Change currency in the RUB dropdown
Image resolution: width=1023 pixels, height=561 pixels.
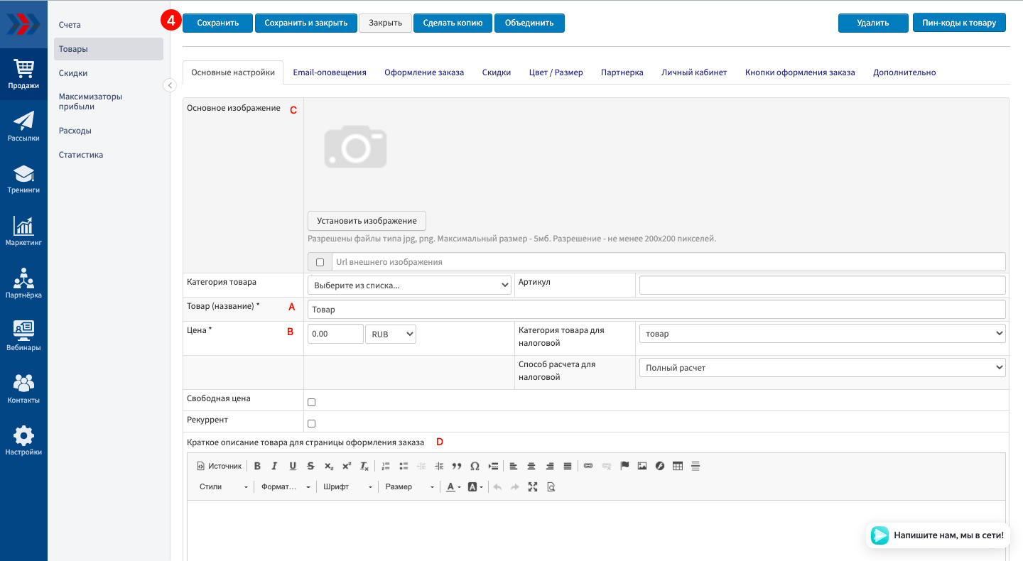tap(390, 334)
